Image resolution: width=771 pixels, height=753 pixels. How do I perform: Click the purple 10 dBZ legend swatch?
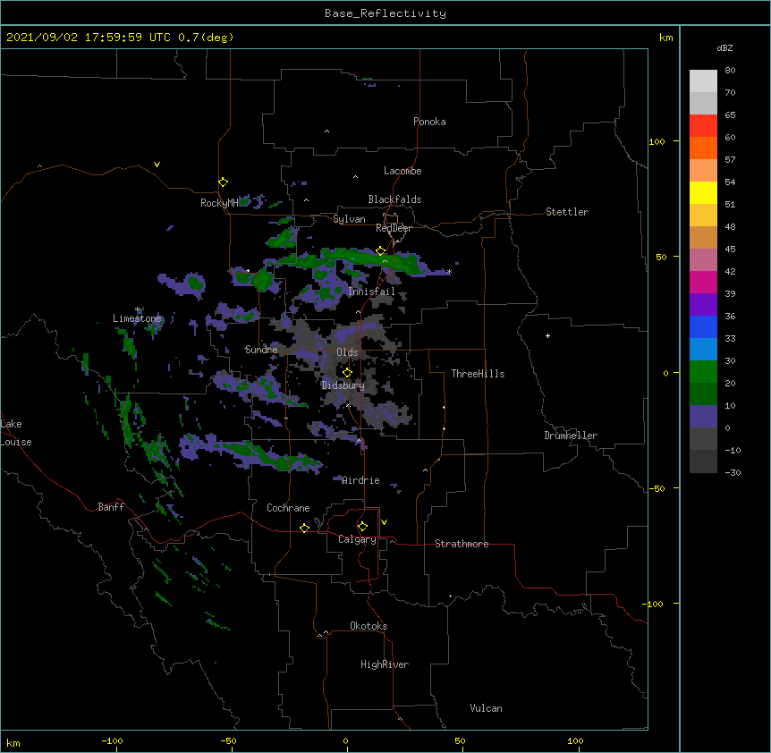click(703, 417)
